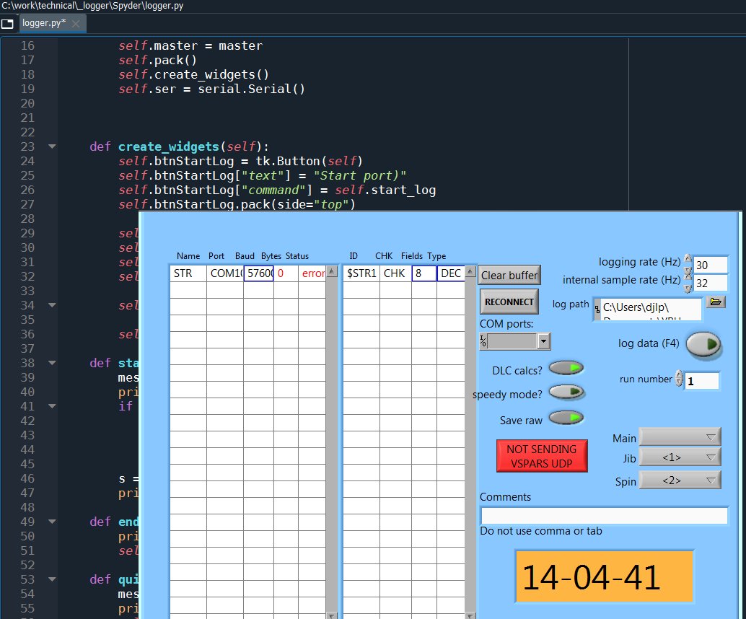The image size is (746, 619).
Task: Open the browse tabs icon left of logger.py
Action: (x=7, y=23)
